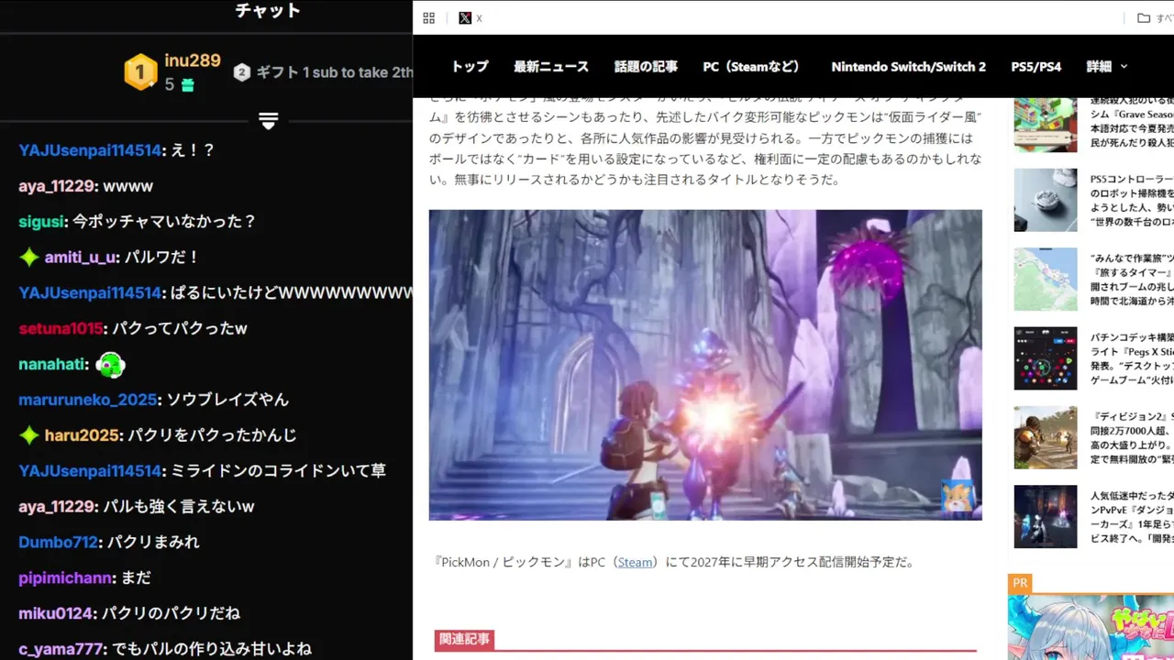Click the PickMon gameplay screenshot
1174x660 pixels.
[x=705, y=365]
